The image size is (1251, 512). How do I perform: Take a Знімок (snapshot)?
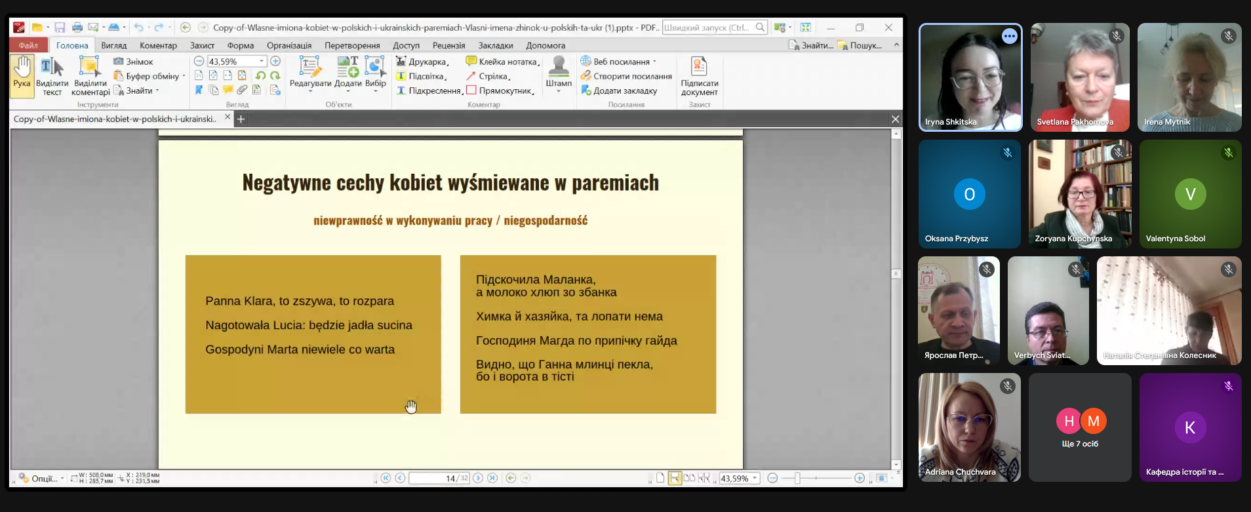point(133,62)
